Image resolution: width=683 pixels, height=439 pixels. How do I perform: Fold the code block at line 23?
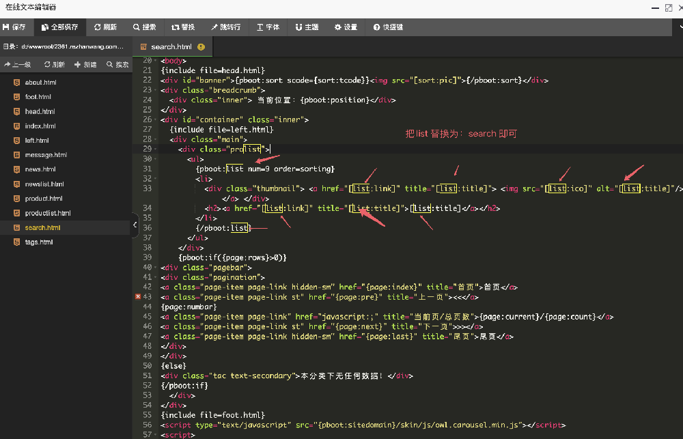coord(156,90)
